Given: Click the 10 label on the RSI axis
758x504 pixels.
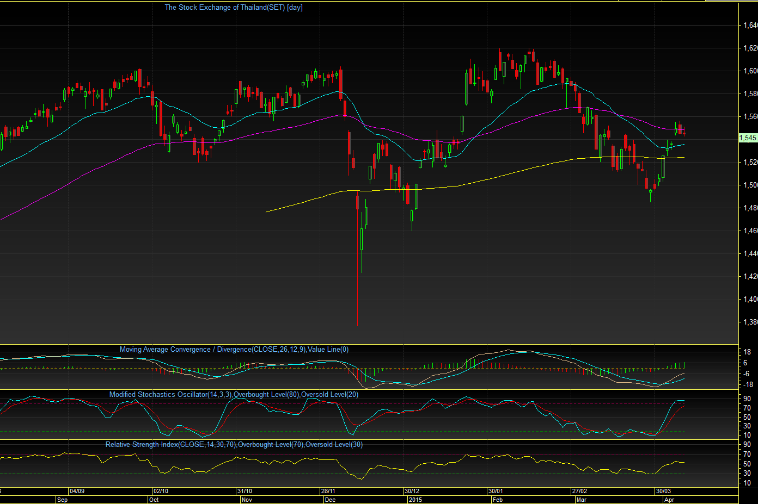Looking at the screenshot, I should pos(747,483).
